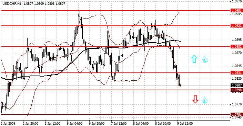Click the 1.0951 red price label

coord(237,11)
